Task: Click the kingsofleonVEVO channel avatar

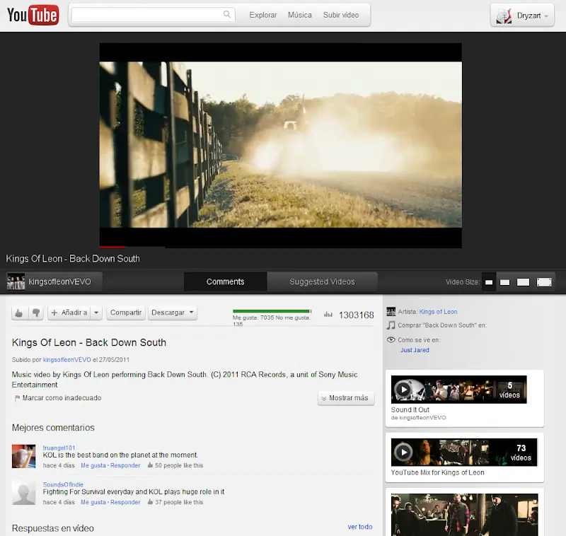Action: 16,281
